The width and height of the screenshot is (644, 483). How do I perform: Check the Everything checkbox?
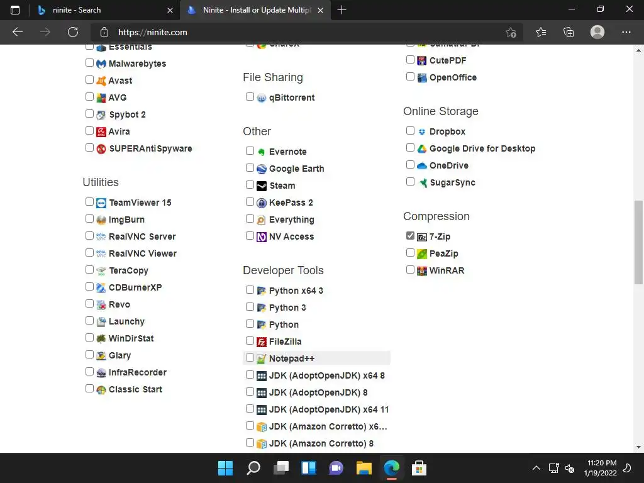click(x=250, y=218)
